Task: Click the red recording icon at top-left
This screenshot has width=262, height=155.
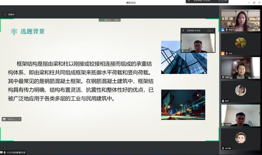Action: click(5, 15)
